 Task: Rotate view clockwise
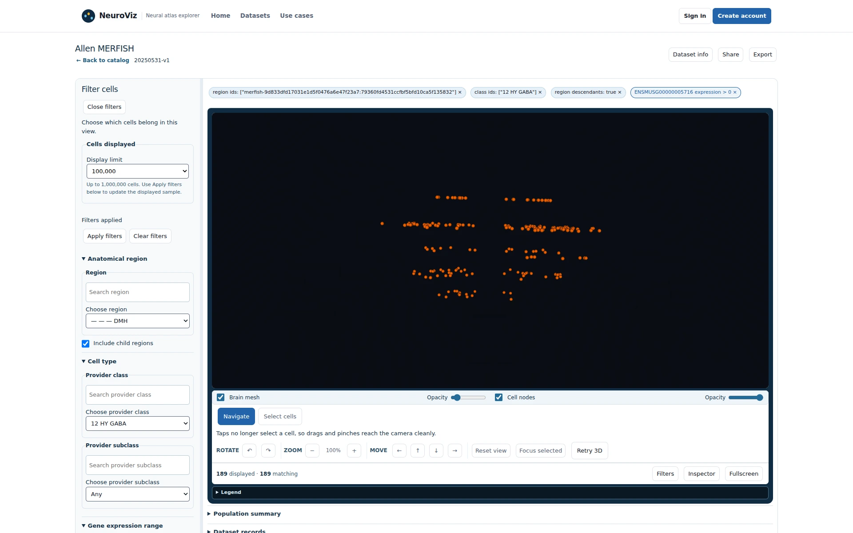click(268, 450)
